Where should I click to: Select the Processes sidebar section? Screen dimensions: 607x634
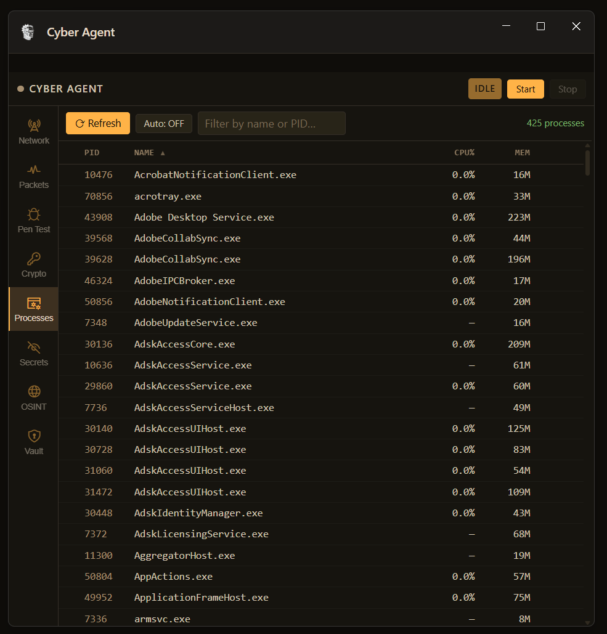(33, 309)
